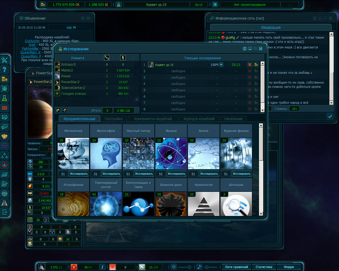Click the exit/logout icon in left sidebar
The height and width of the screenshot is (271, 339).
5,212
